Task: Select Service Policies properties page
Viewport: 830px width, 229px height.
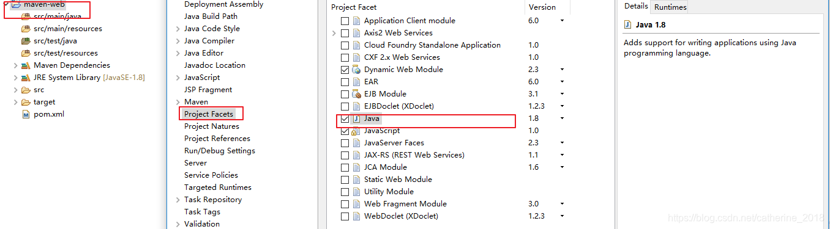Action: 211,175
